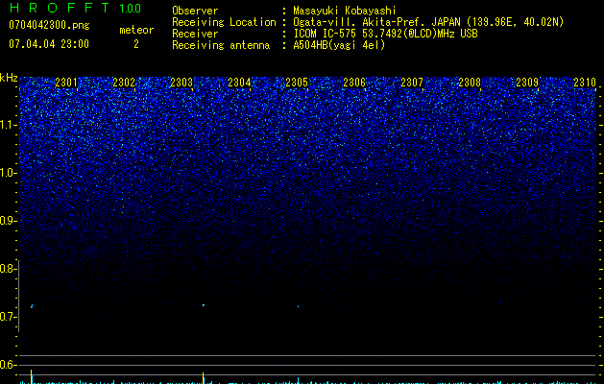
Task: Click the 1.1 frequency axis label
Action: click(x=8, y=125)
